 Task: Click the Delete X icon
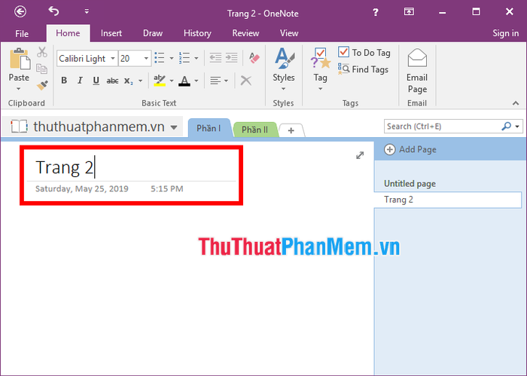click(246, 81)
